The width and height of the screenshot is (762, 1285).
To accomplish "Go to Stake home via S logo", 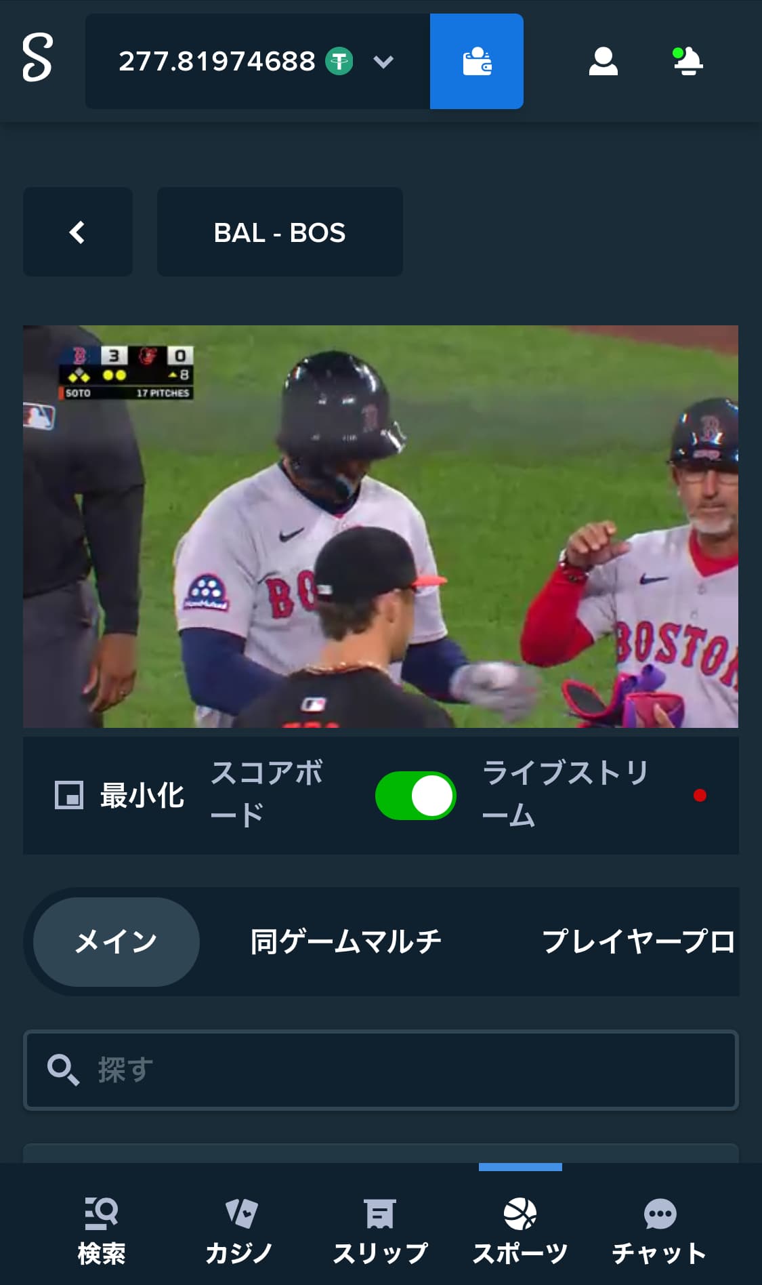I will pos(37,60).
